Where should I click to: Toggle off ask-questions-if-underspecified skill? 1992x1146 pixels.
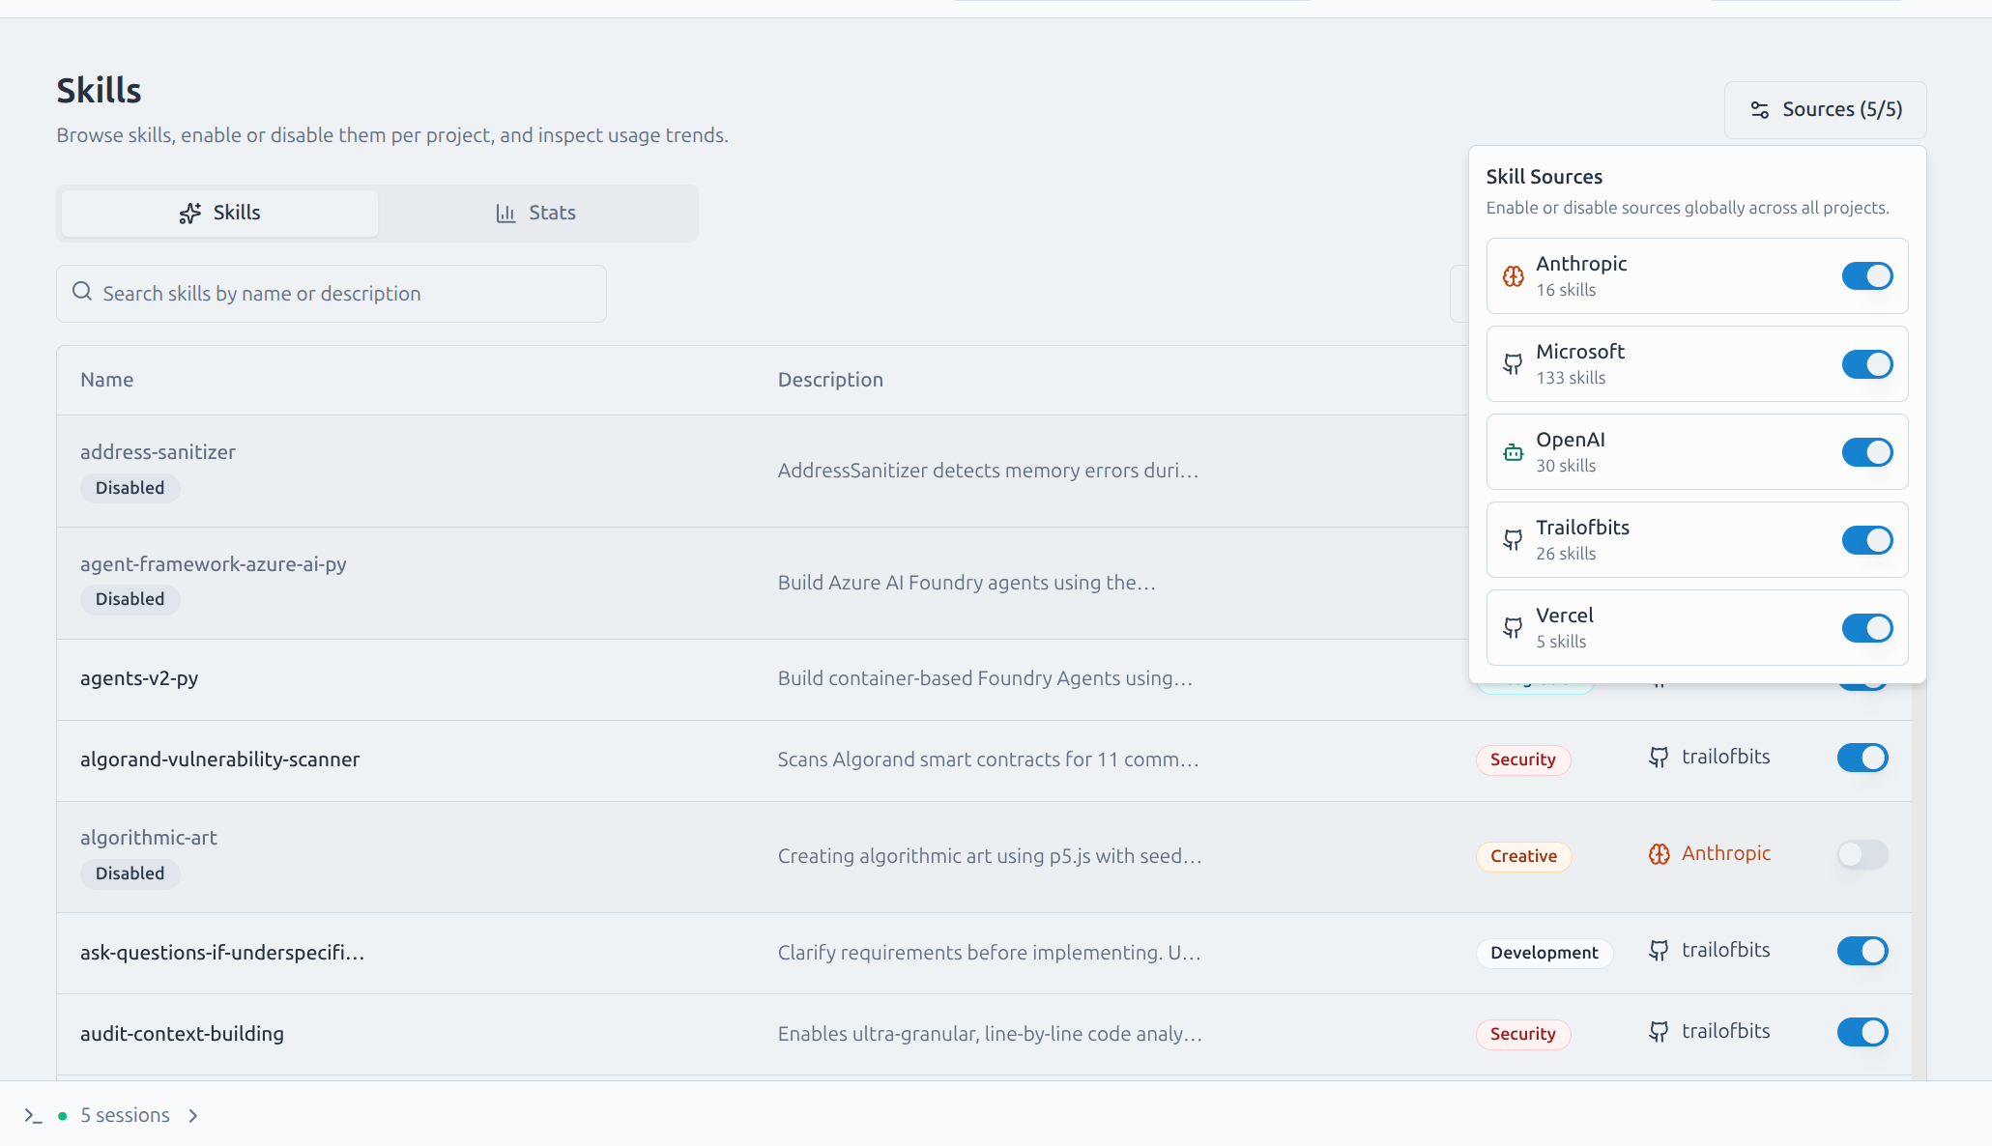point(1862,951)
